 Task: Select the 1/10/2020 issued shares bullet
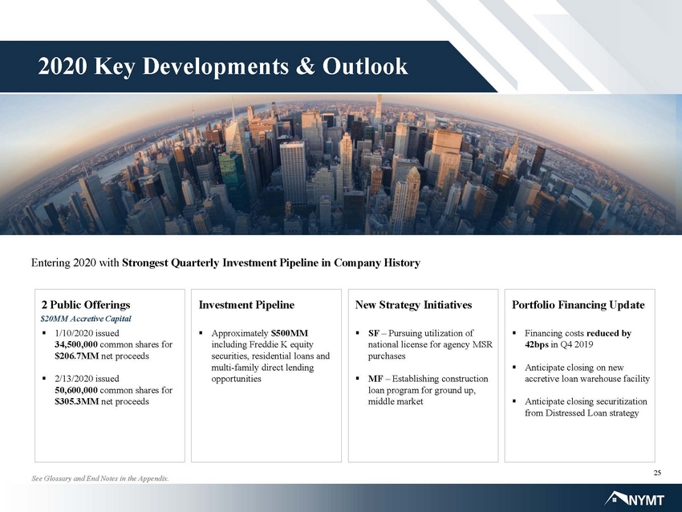pos(108,344)
